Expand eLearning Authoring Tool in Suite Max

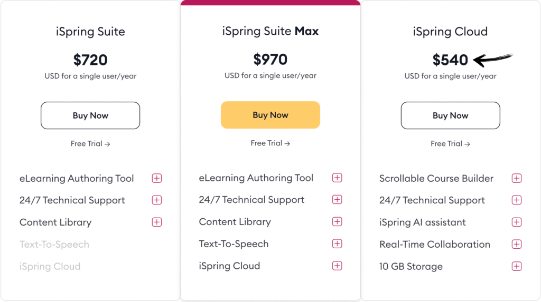[337, 178]
